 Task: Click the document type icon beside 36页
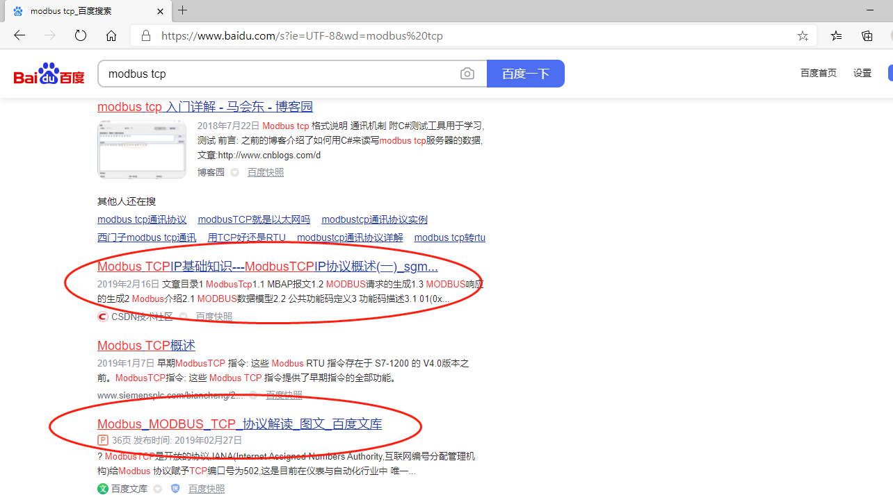103,440
